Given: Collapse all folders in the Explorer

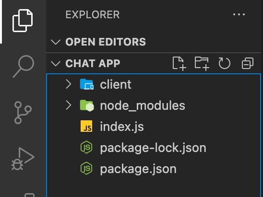Looking at the screenshot, I should coord(248,63).
